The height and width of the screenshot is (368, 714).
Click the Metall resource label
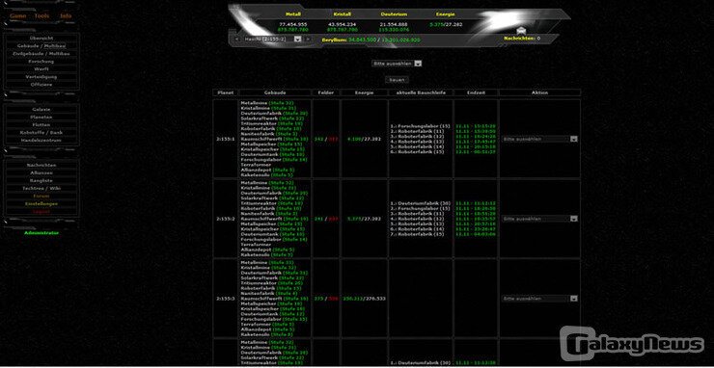coord(292,14)
